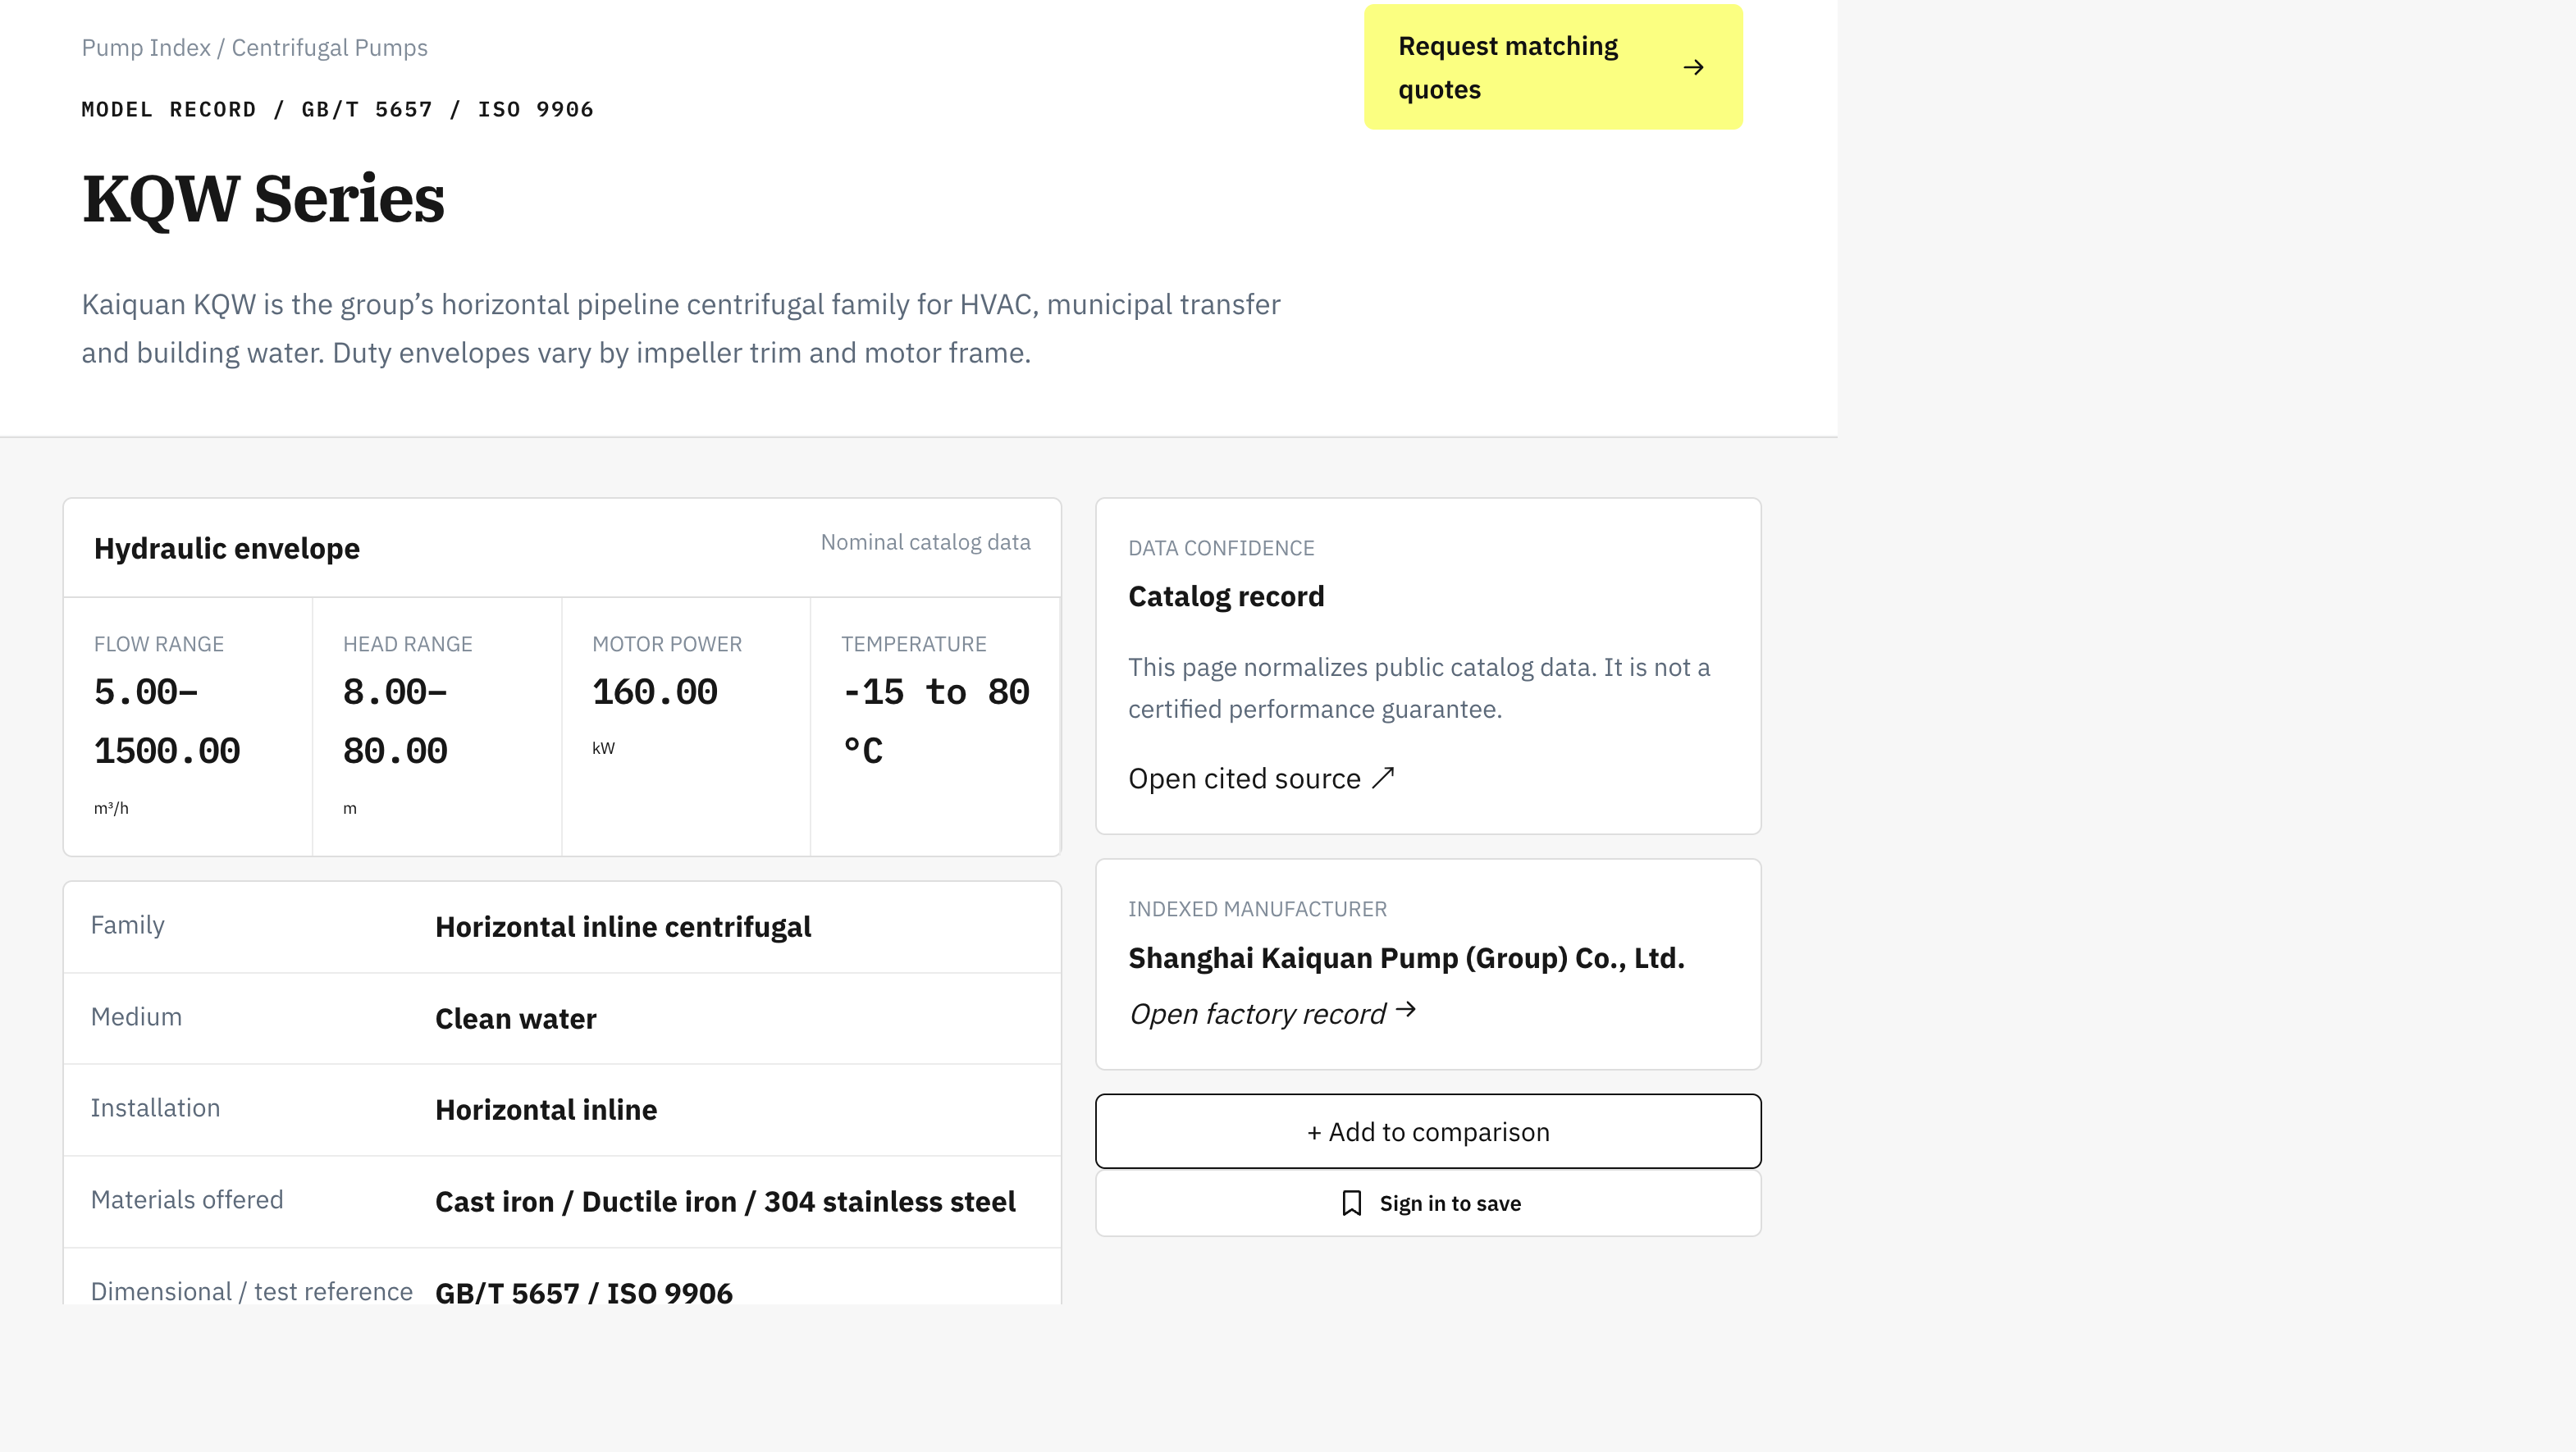This screenshot has width=2576, height=1452.
Task: Click the Temperature -15 to 80 cell
Action: [x=935, y=726]
